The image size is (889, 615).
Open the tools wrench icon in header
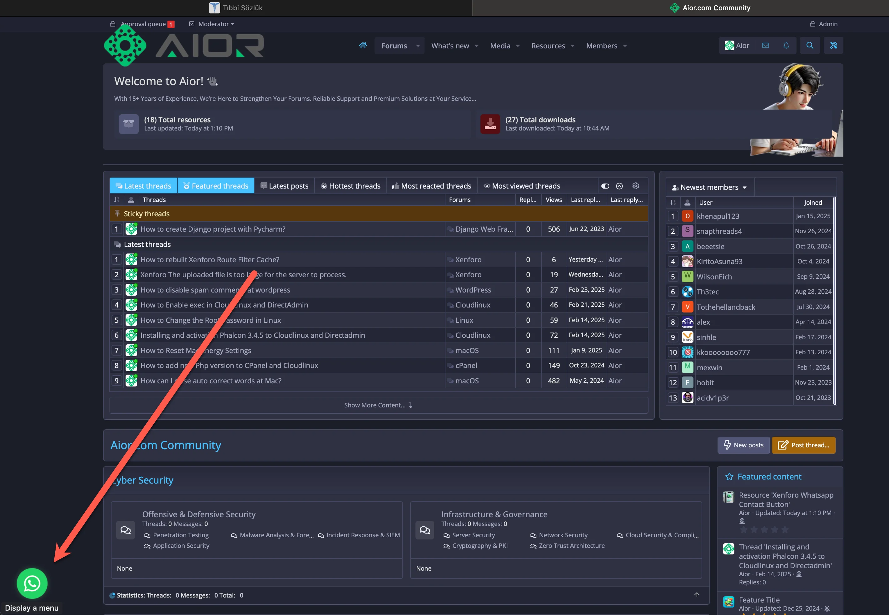coord(833,46)
